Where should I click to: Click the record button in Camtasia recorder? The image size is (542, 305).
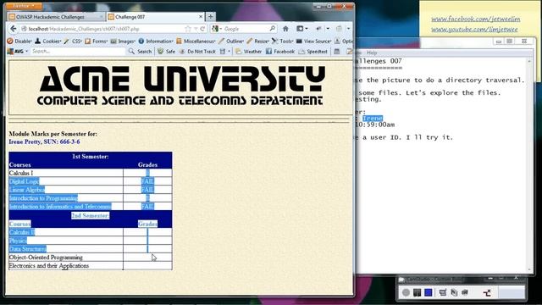pos(406,292)
